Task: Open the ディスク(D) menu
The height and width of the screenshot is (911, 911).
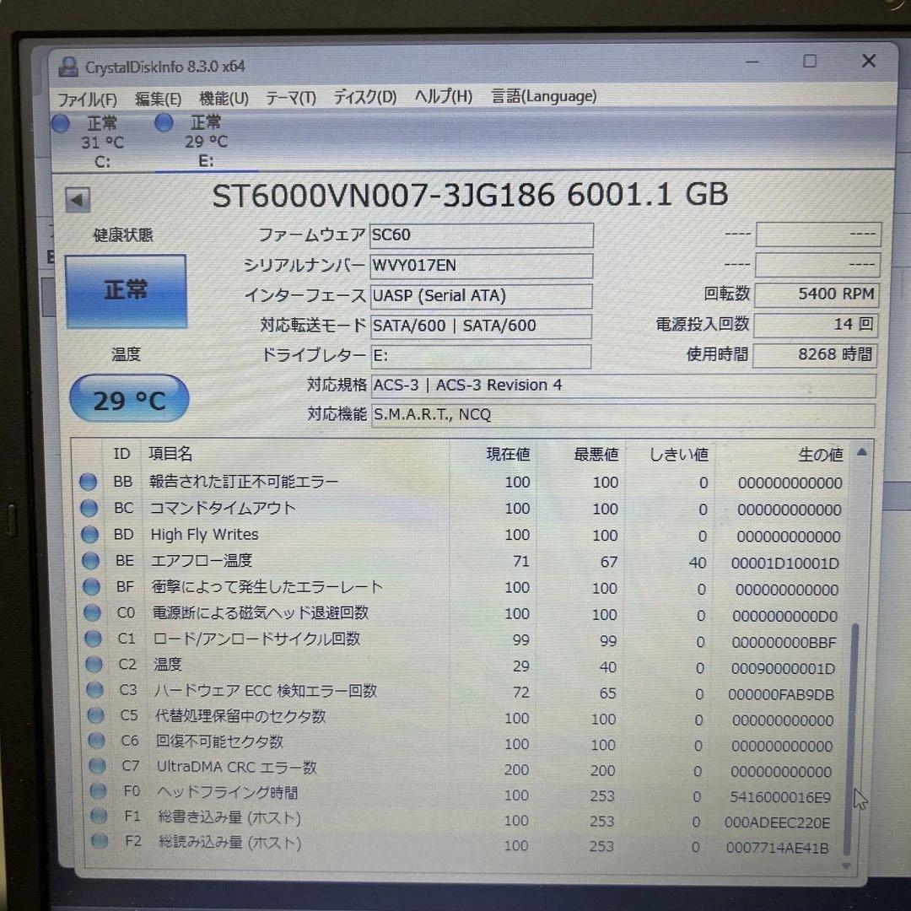Action: pyautogui.click(x=364, y=96)
